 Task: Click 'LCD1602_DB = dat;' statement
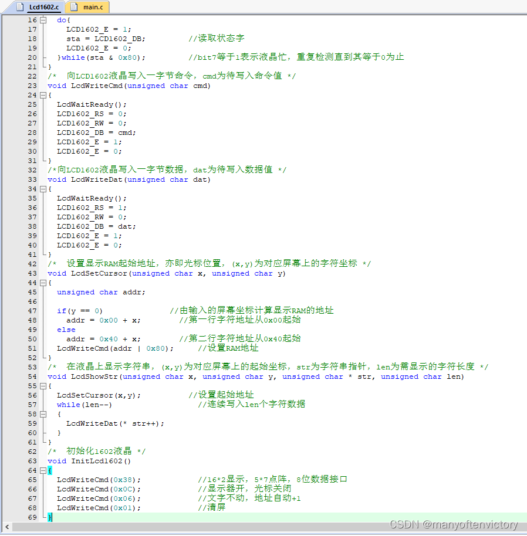(x=96, y=226)
